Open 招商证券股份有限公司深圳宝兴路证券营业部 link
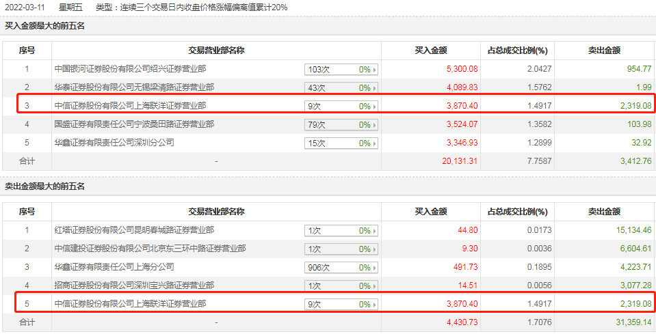This screenshot has width=656, height=334. point(134,285)
